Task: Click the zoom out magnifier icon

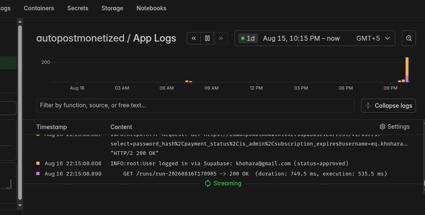Action: [409, 38]
